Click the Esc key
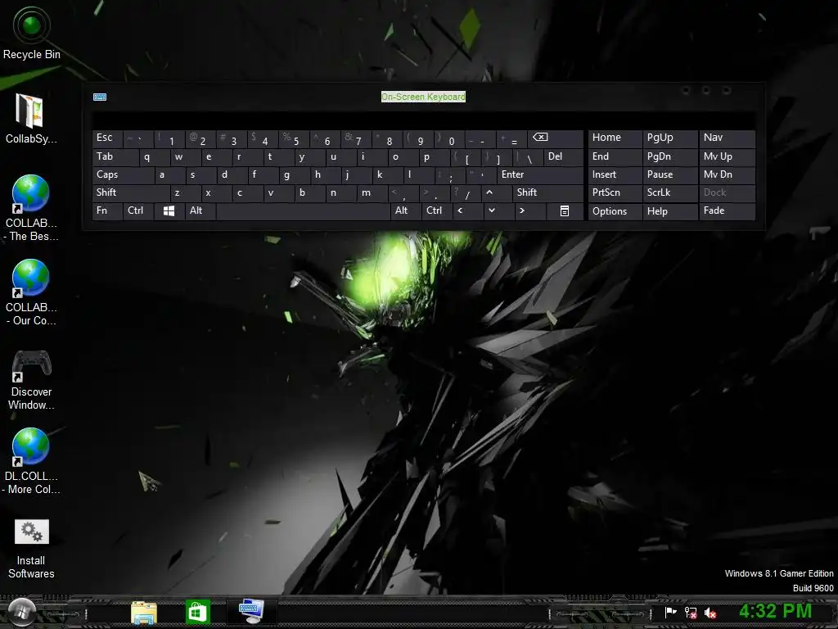The image size is (838, 629). (107, 138)
